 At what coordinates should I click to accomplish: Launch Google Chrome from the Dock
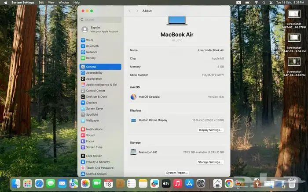pyautogui.click(x=229, y=184)
